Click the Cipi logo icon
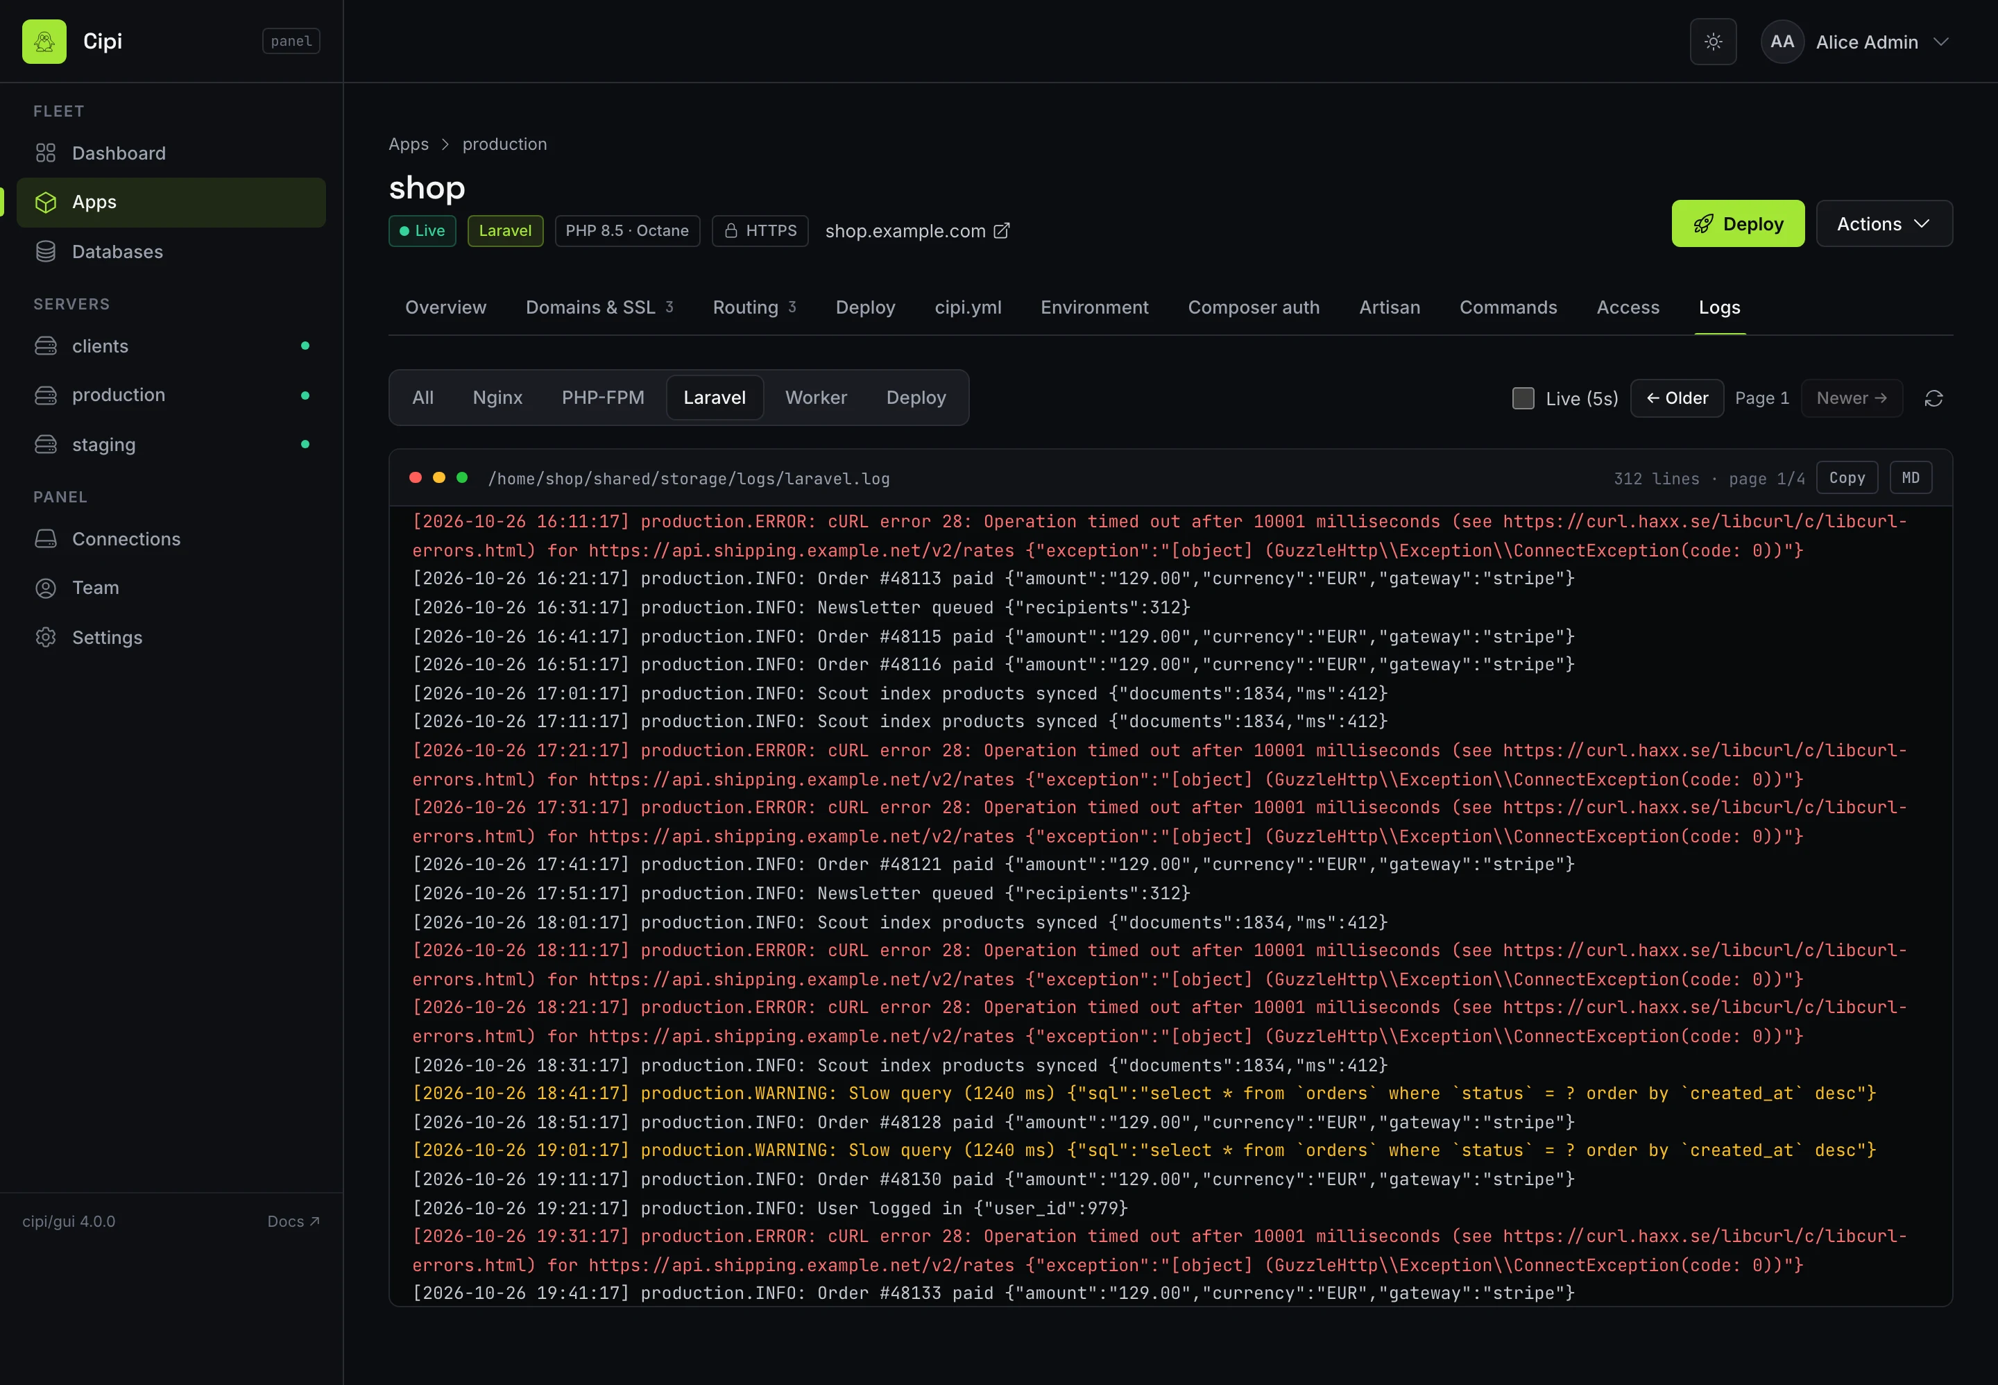Image resolution: width=1998 pixels, height=1385 pixels. coord(44,42)
